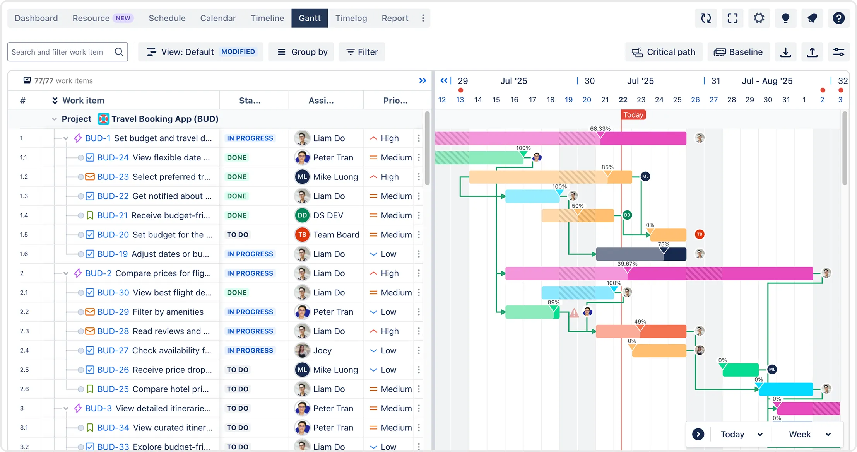
Task: Open the Today dropdown arrow
Action: pyautogui.click(x=760, y=434)
